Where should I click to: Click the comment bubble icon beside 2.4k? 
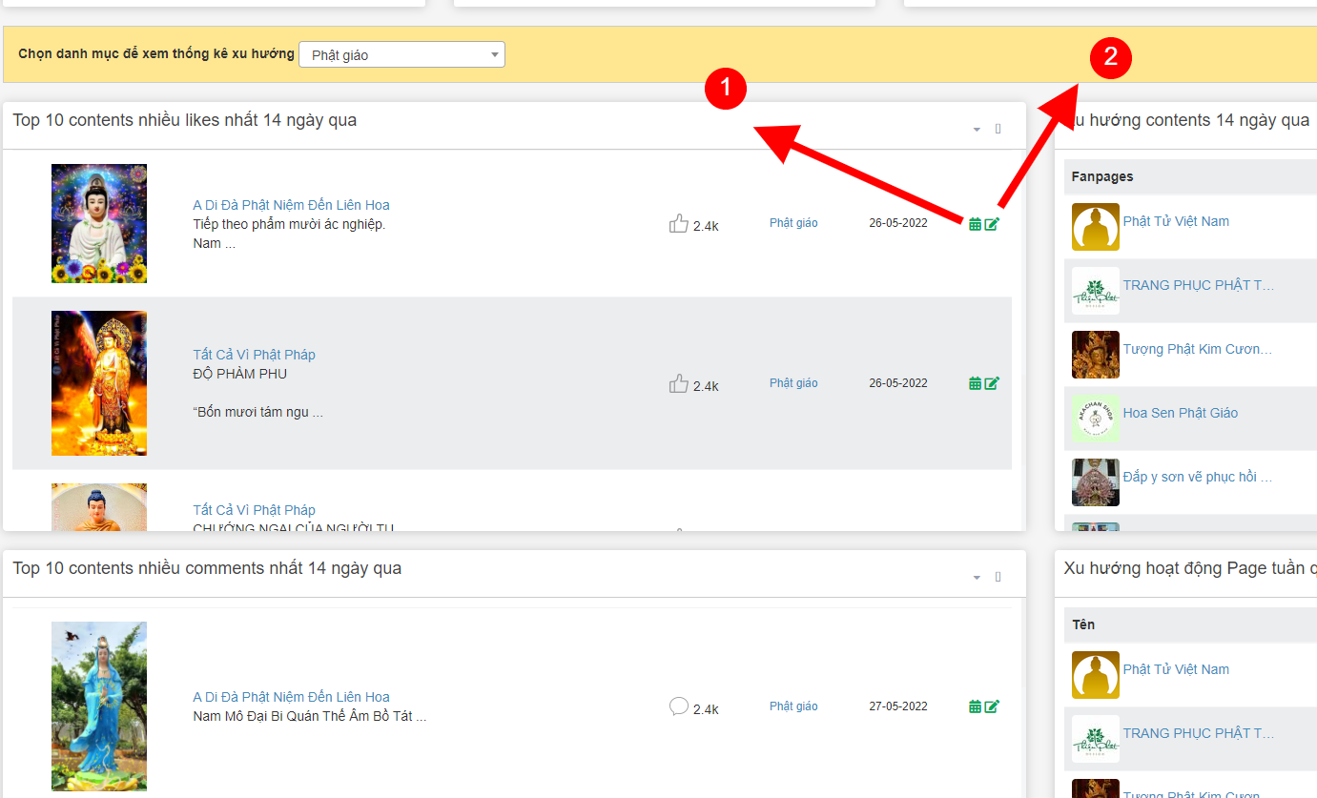(x=679, y=706)
